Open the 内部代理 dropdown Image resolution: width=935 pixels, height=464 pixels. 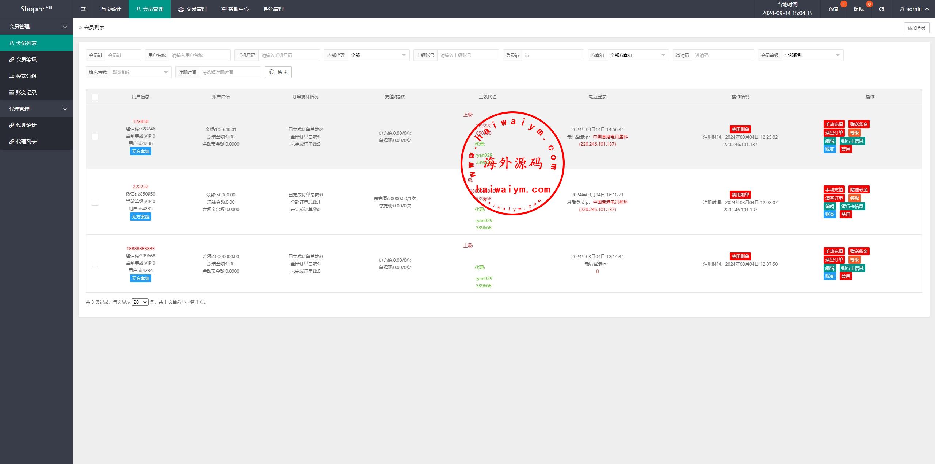pos(378,55)
